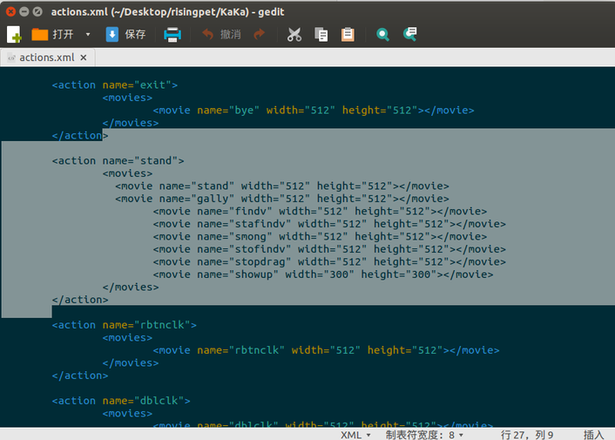Click the new document icon
This screenshot has width=615, height=440.
[x=14, y=35]
